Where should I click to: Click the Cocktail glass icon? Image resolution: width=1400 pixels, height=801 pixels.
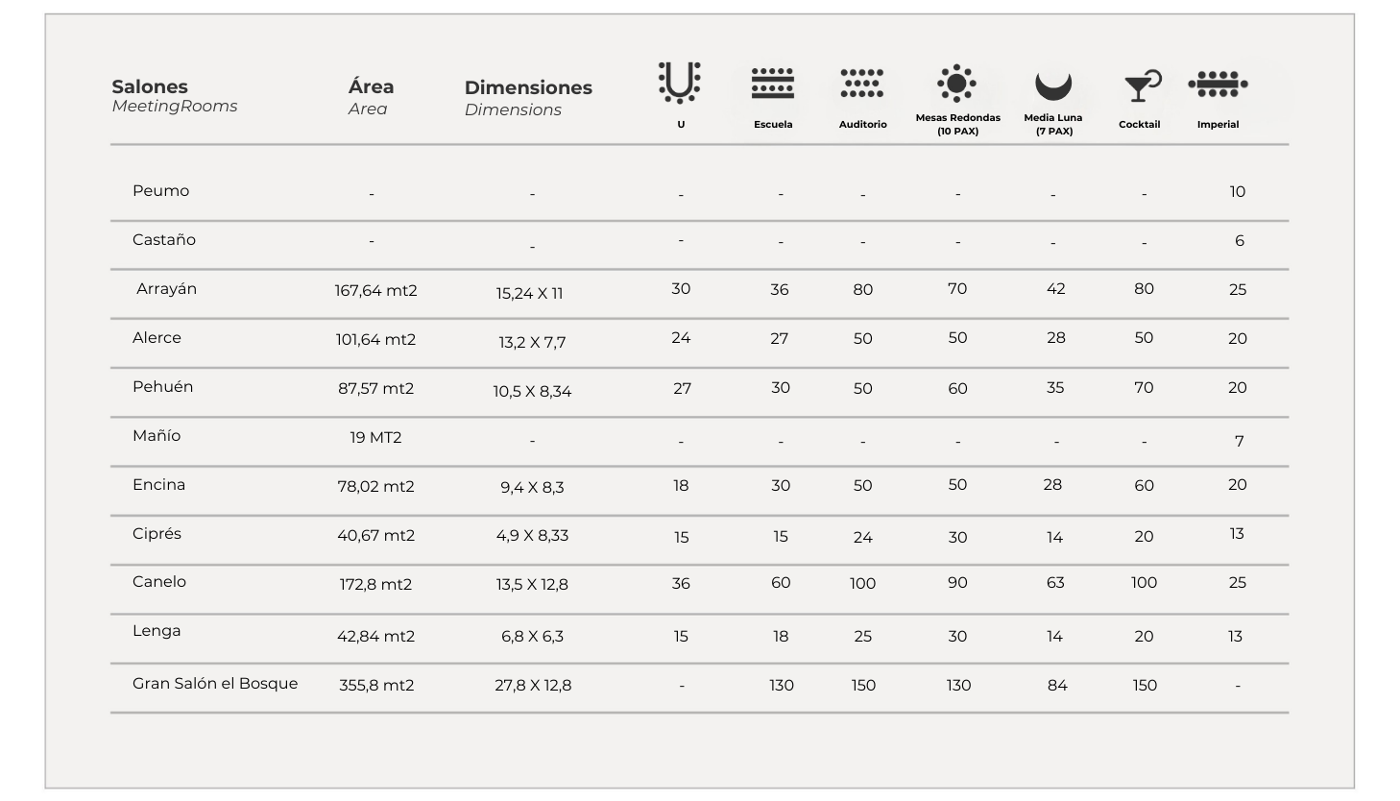pos(1141,85)
